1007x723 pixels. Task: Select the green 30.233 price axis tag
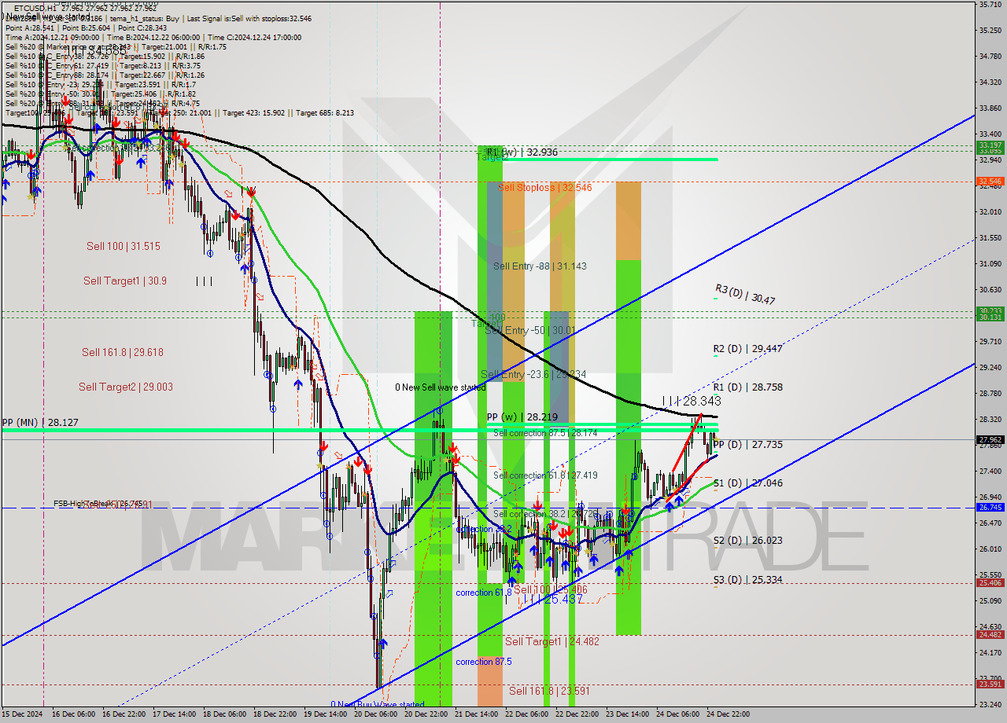990,310
